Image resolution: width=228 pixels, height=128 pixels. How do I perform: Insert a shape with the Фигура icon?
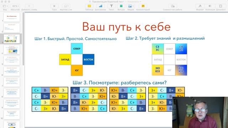click(121, 6)
